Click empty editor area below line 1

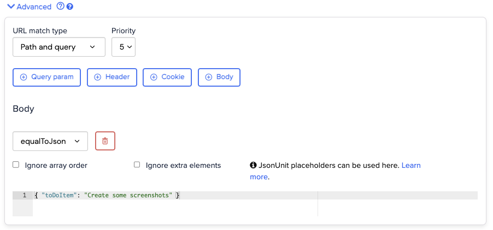(x=175, y=208)
